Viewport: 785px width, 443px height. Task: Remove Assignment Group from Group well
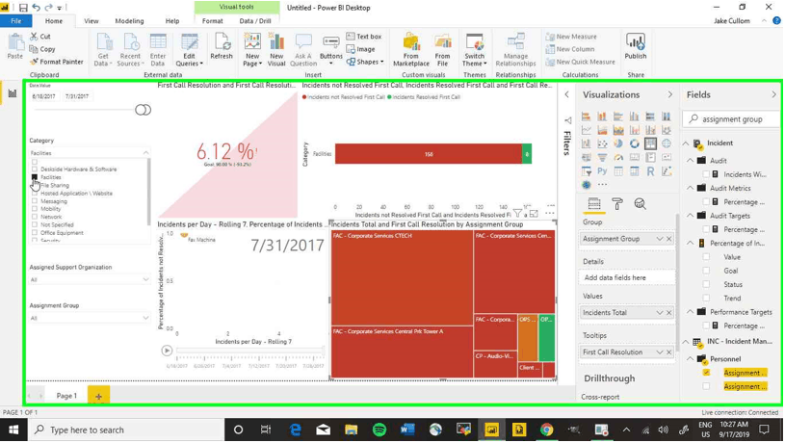pyautogui.click(x=668, y=239)
